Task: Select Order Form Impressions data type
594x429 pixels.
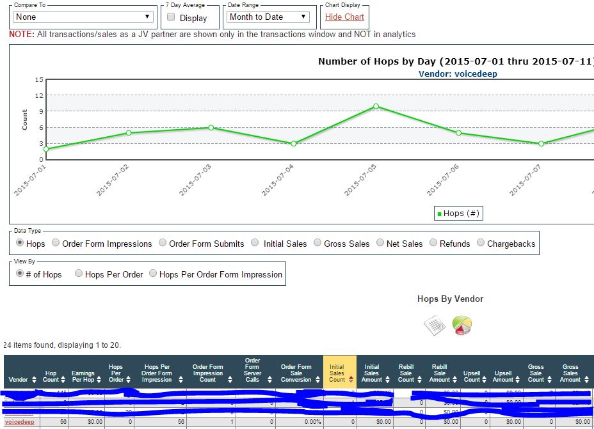Action: pos(56,243)
